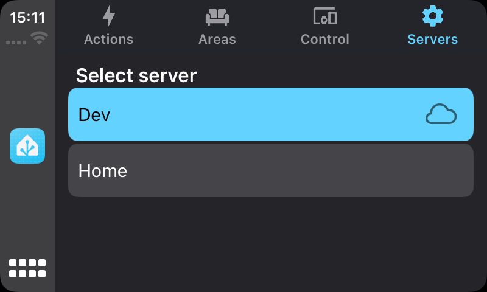Select the Servers tab label
This screenshot has height=292, width=487.
(433, 40)
